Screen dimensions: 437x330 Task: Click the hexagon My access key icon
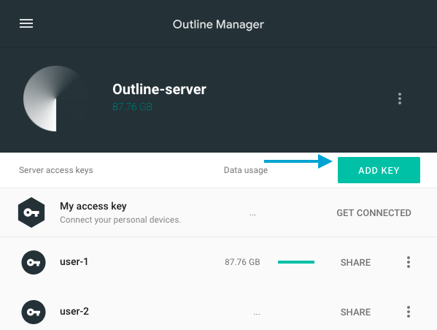(x=31, y=212)
